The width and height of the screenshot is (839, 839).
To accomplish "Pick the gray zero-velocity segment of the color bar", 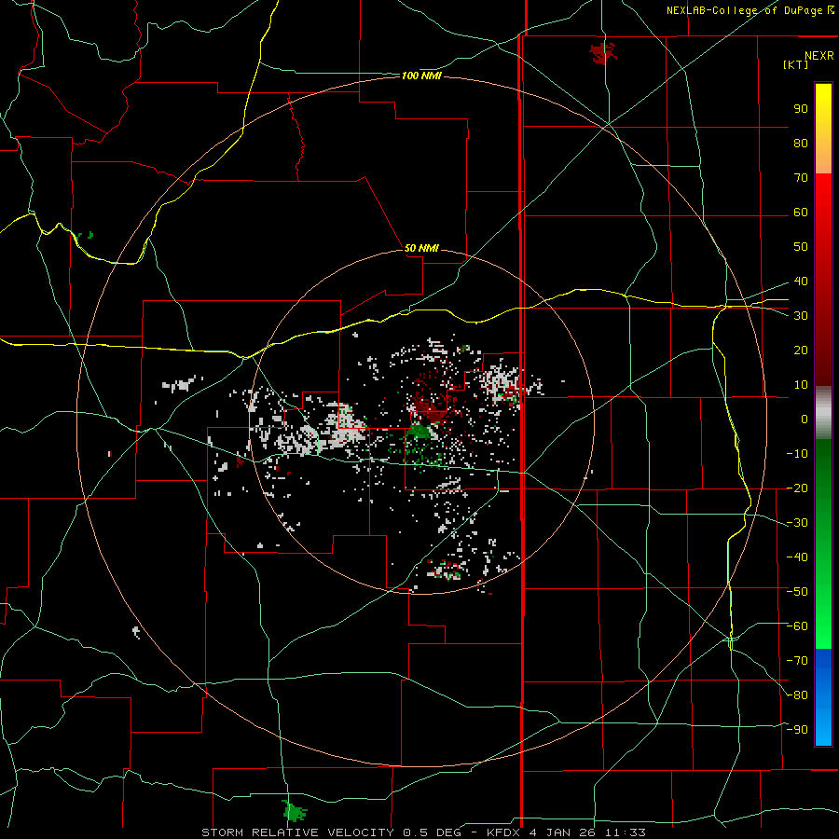I will [x=823, y=413].
